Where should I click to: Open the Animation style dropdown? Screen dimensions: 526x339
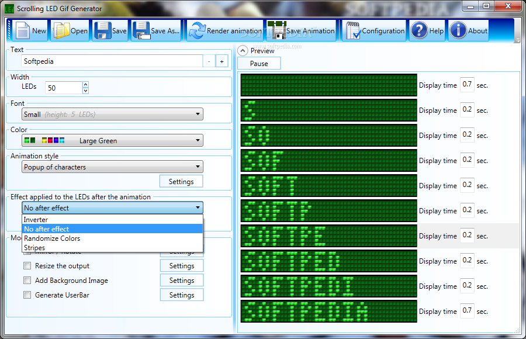point(112,167)
